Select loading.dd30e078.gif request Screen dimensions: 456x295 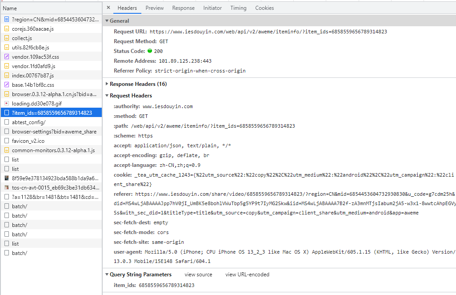click(x=52, y=103)
